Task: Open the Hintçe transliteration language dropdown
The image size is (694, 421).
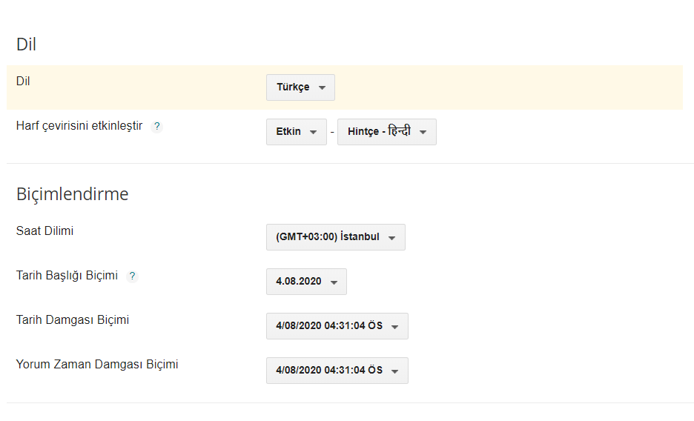Action: [x=387, y=132]
